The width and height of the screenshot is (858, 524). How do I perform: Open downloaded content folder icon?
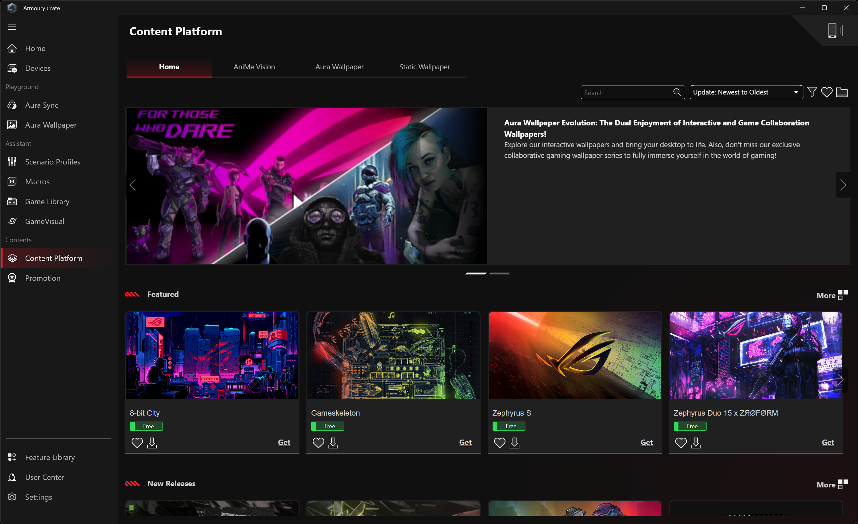841,92
